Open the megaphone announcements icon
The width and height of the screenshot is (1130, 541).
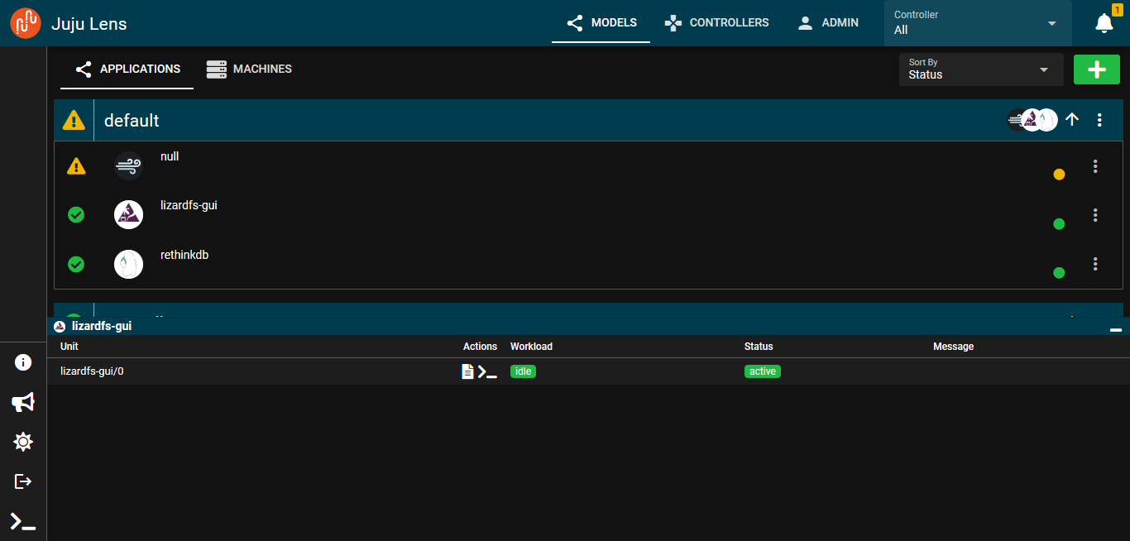[x=23, y=402]
